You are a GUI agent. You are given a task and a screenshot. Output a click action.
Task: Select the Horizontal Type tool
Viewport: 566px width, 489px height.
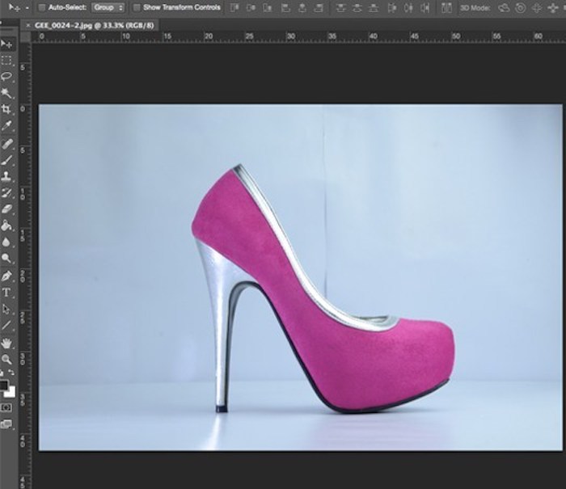click(x=7, y=292)
